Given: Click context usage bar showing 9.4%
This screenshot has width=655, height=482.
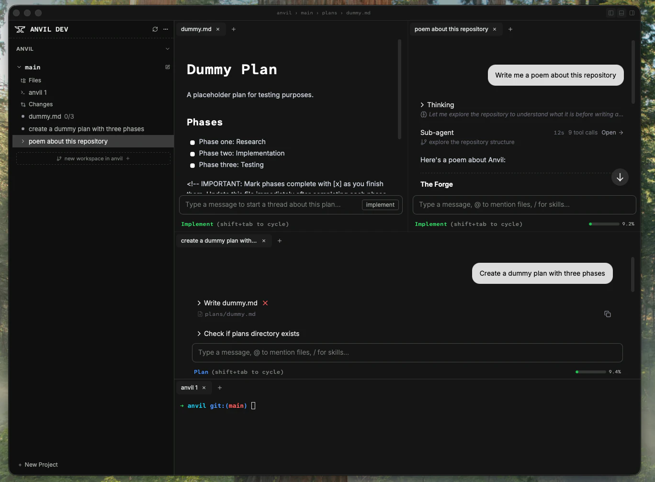Looking at the screenshot, I should click(x=591, y=372).
